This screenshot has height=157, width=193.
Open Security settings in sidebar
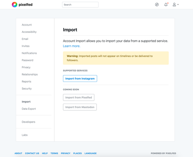pos(27,89)
